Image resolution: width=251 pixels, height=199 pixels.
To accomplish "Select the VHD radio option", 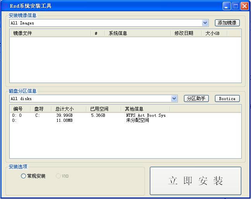I will tap(62, 176).
